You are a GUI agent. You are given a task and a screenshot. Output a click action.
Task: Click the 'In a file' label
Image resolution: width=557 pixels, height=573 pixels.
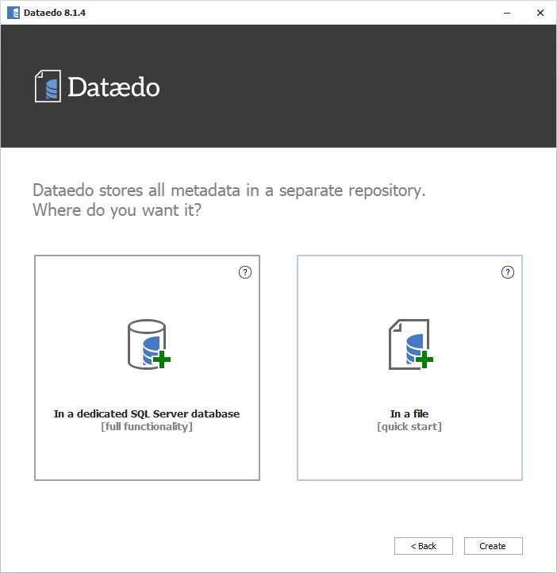[409, 413]
